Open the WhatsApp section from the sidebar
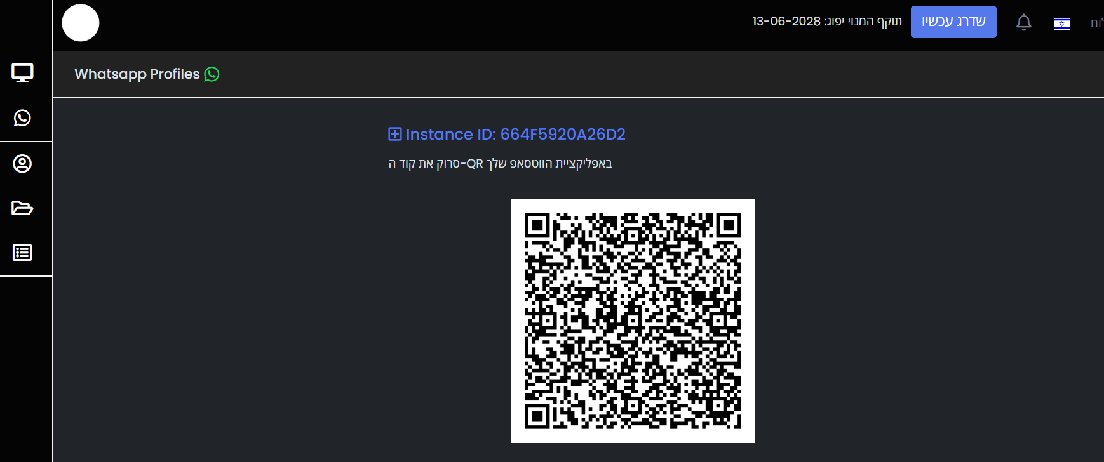 tap(22, 118)
